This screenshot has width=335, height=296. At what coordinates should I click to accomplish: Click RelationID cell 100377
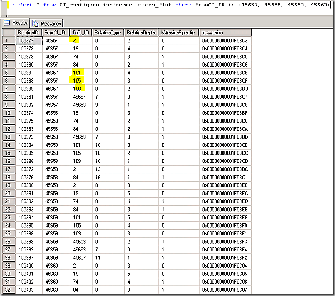pyautogui.click(x=28, y=40)
